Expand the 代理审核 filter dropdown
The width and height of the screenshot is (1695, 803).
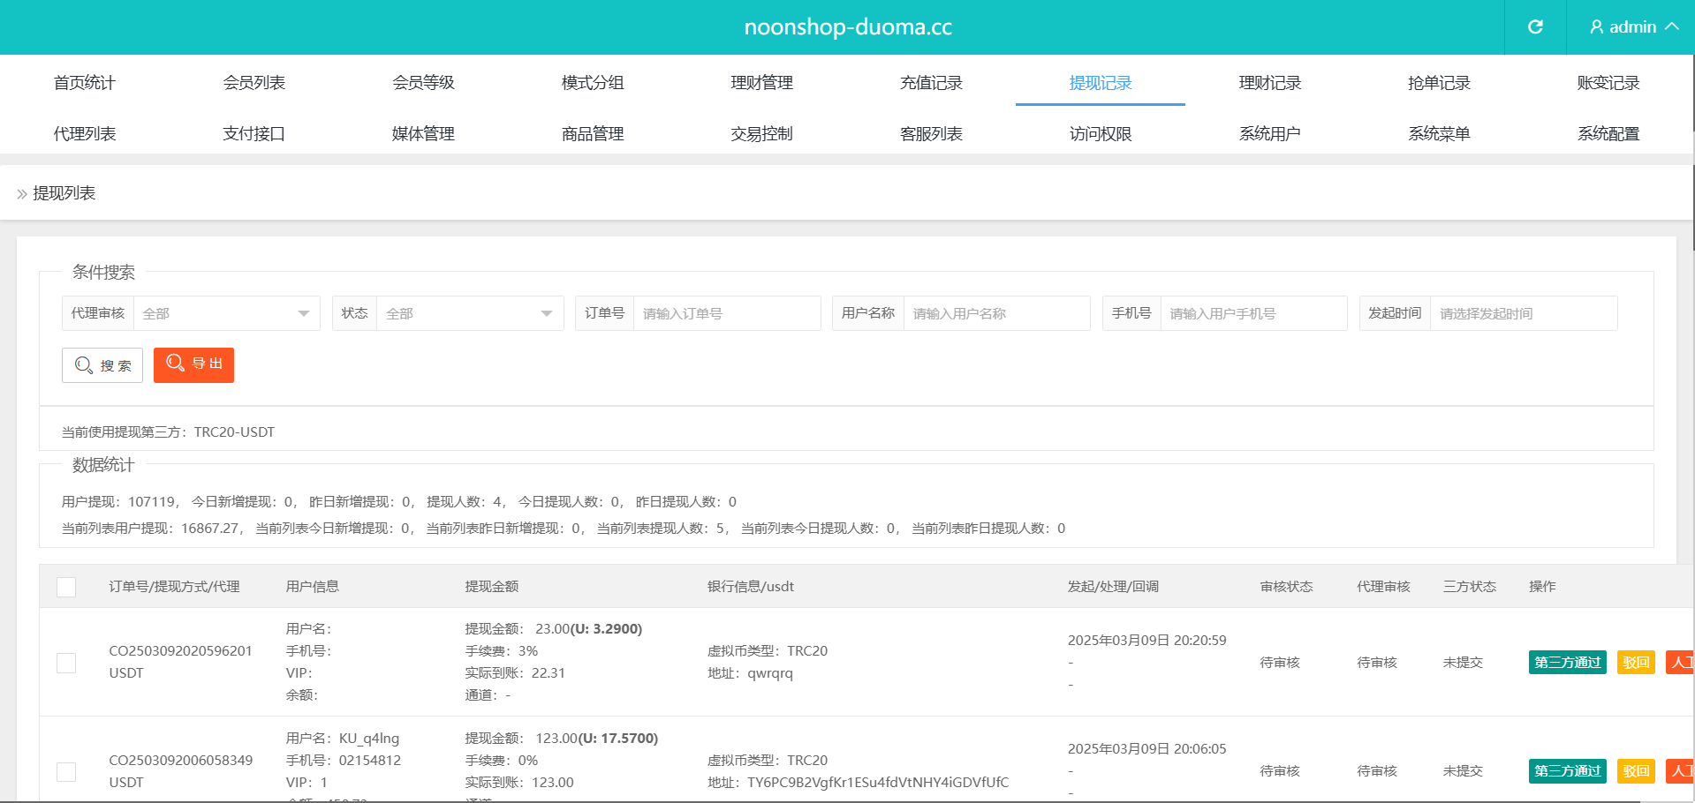click(226, 313)
